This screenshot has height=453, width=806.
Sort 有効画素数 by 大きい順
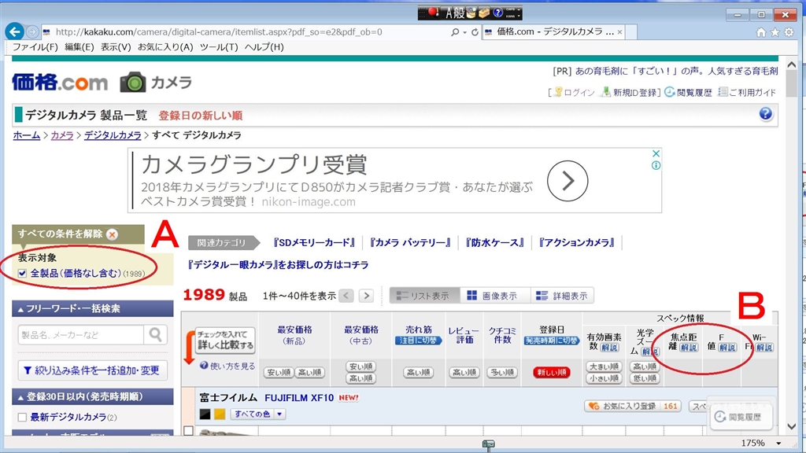[x=604, y=366]
